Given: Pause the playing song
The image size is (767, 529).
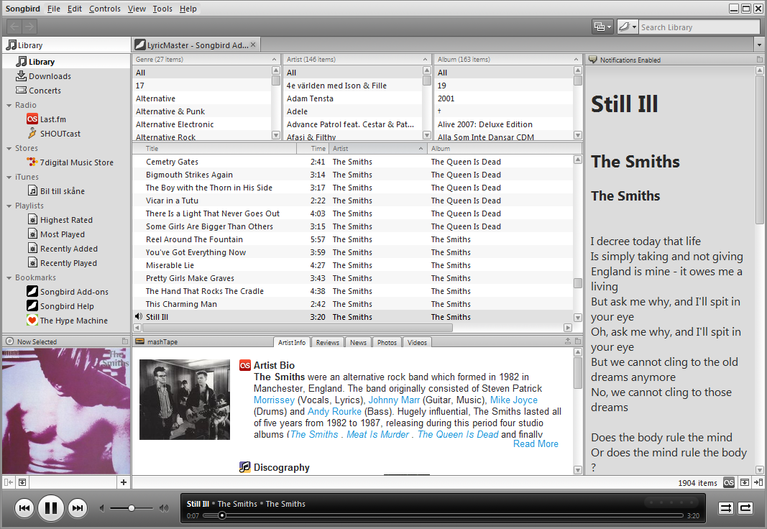Looking at the screenshot, I should click(x=51, y=508).
